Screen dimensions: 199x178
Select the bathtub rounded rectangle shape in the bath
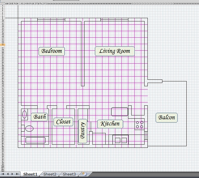pos(35,140)
